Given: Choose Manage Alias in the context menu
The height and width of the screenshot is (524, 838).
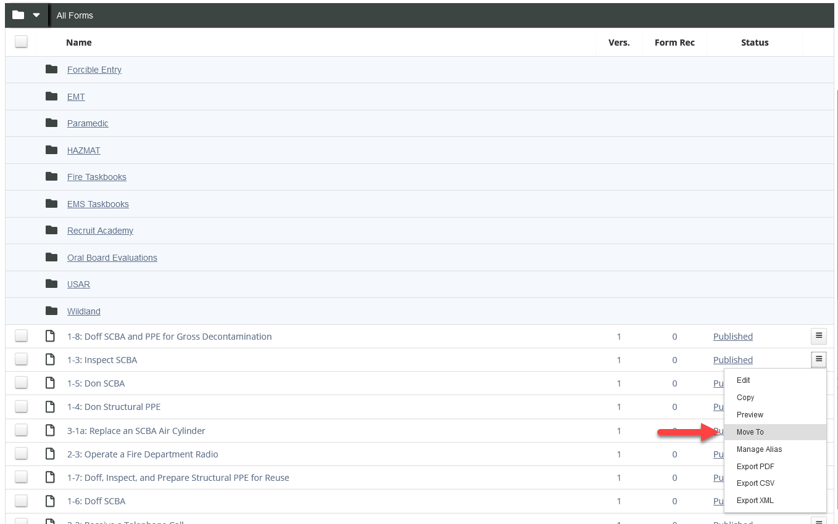Looking at the screenshot, I should tap(759, 449).
